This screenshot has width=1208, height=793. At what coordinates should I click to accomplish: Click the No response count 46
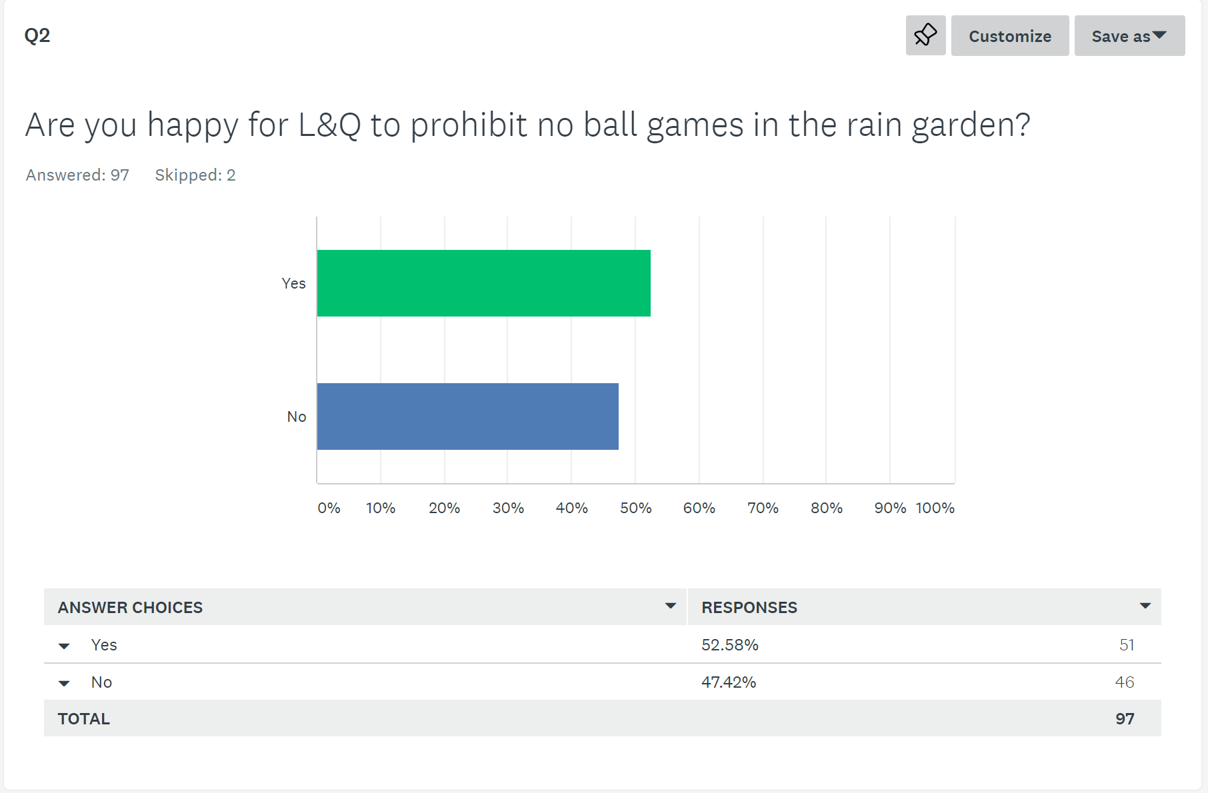tap(1124, 682)
